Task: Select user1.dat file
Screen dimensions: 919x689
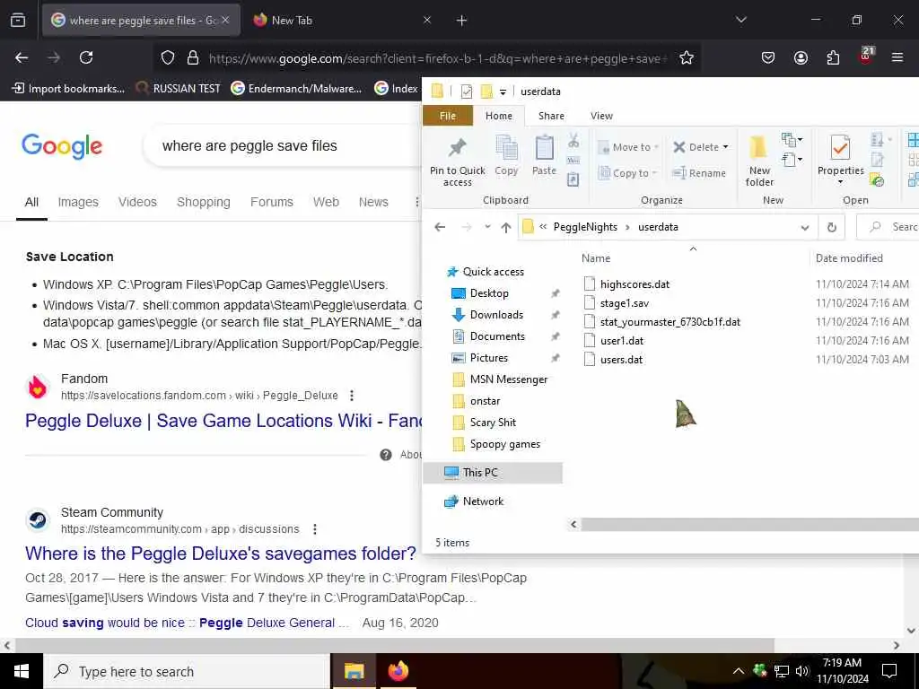Action: click(x=622, y=340)
